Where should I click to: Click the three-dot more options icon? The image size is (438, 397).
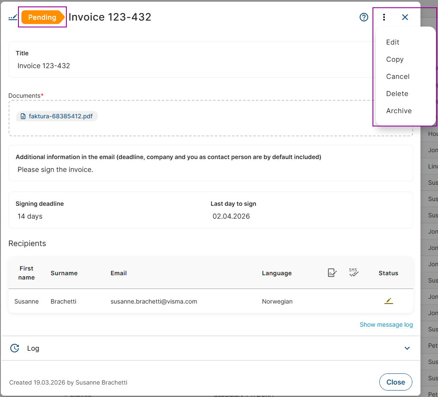pyautogui.click(x=384, y=17)
